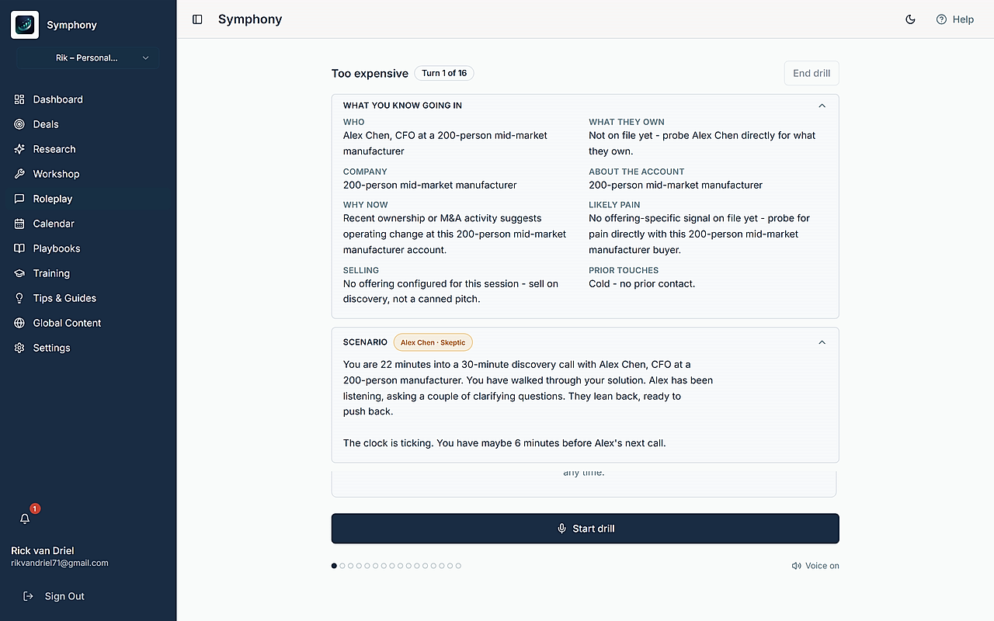
Task: Click the End drill button
Action: coord(812,73)
